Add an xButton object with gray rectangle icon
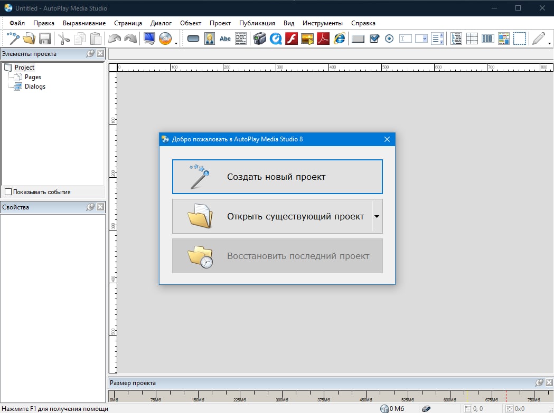This screenshot has width=554, height=413. tap(358, 39)
